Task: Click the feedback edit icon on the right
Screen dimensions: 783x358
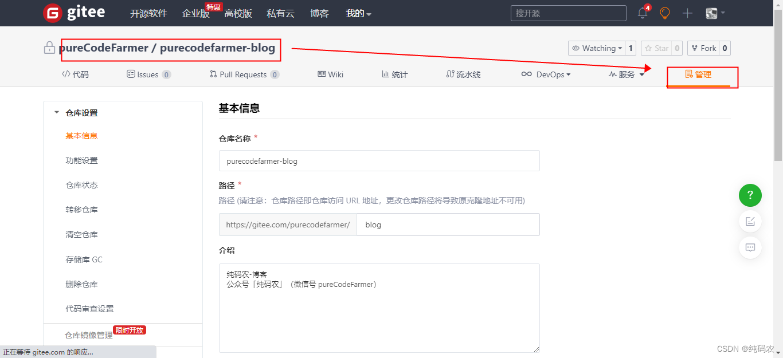Action: [750, 222]
